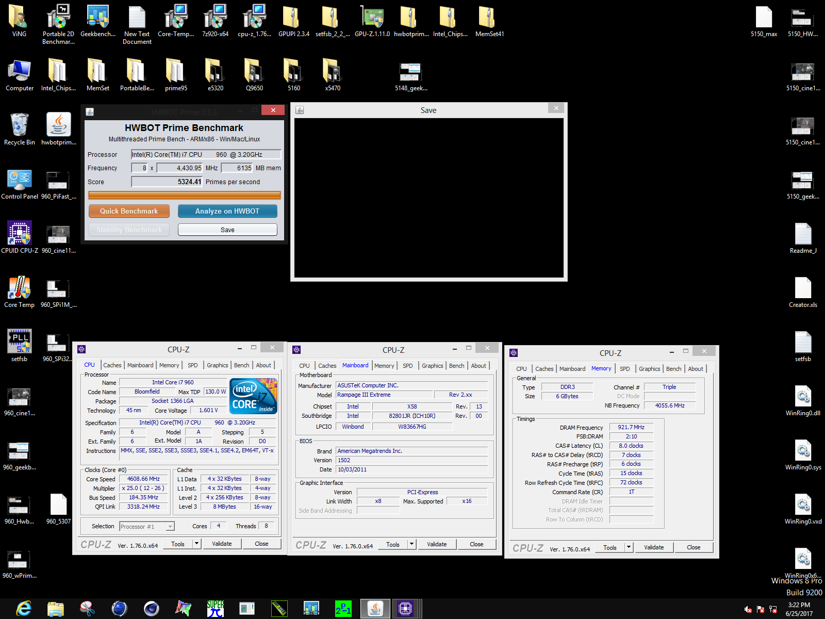This screenshot has width=825, height=619.
Task: Click the Intel Core i7 logo
Action: pyautogui.click(x=254, y=396)
